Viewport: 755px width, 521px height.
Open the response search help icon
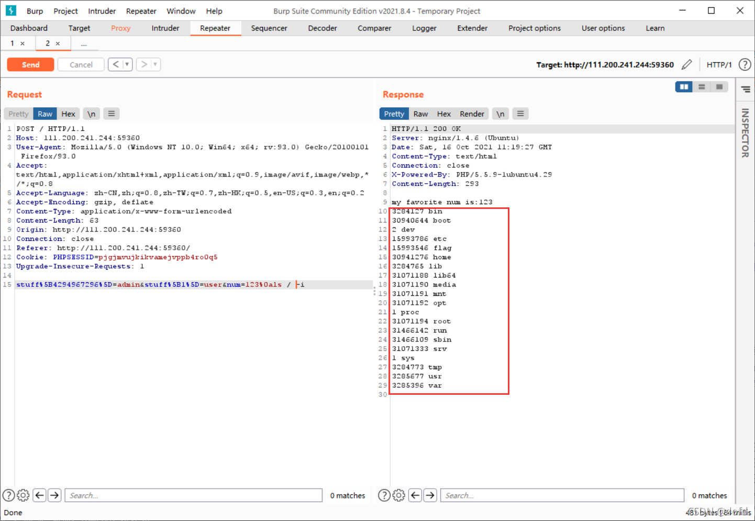click(x=384, y=495)
